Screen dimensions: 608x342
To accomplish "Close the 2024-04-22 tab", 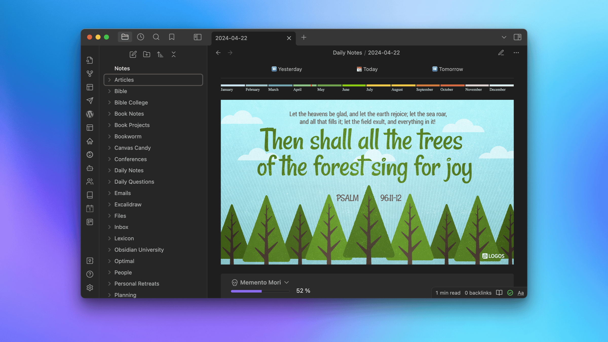I will tap(289, 38).
